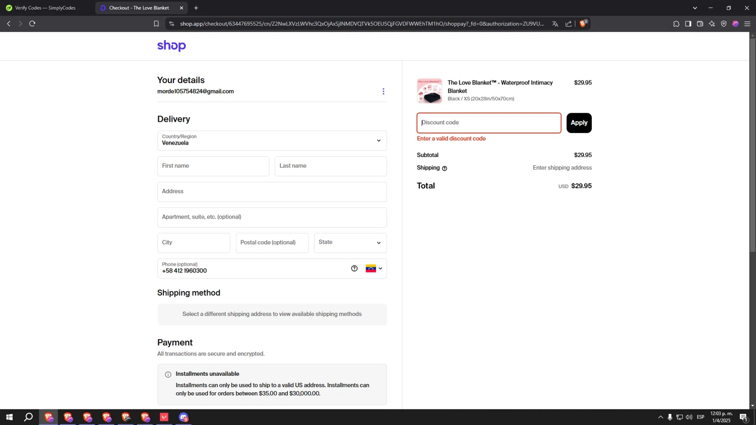756x425 pixels.
Task: Open the network tray icon
Action: (x=679, y=417)
